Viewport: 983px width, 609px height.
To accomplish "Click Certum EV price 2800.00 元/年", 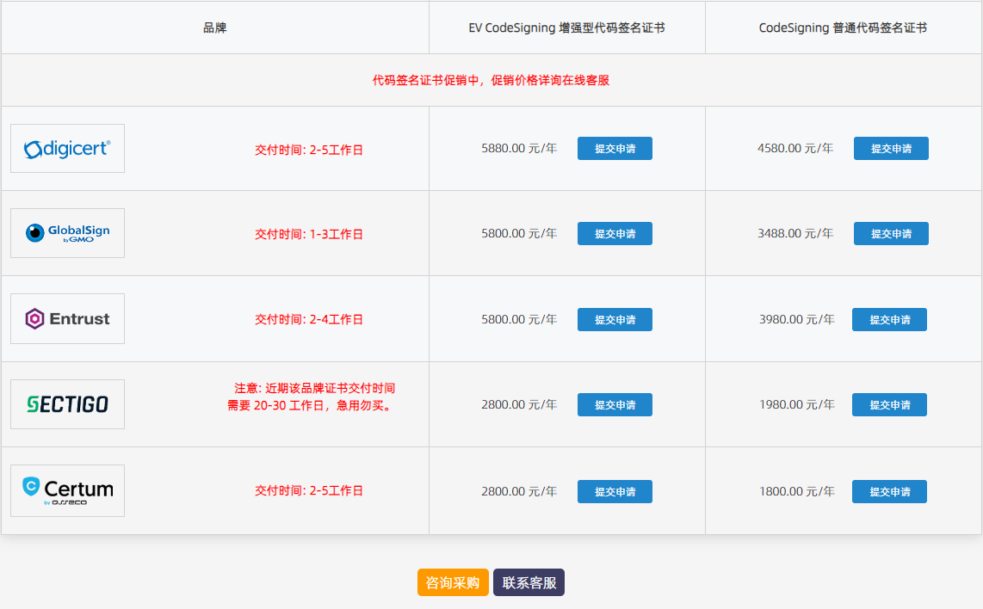I will (519, 492).
